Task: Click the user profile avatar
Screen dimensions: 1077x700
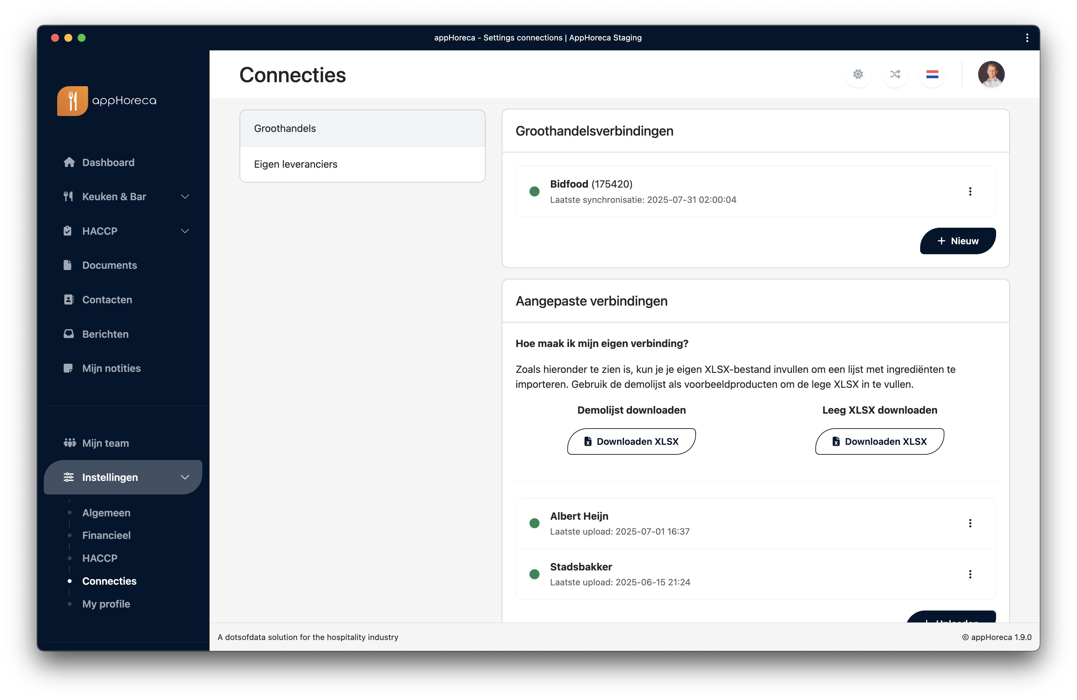Action: click(x=990, y=74)
